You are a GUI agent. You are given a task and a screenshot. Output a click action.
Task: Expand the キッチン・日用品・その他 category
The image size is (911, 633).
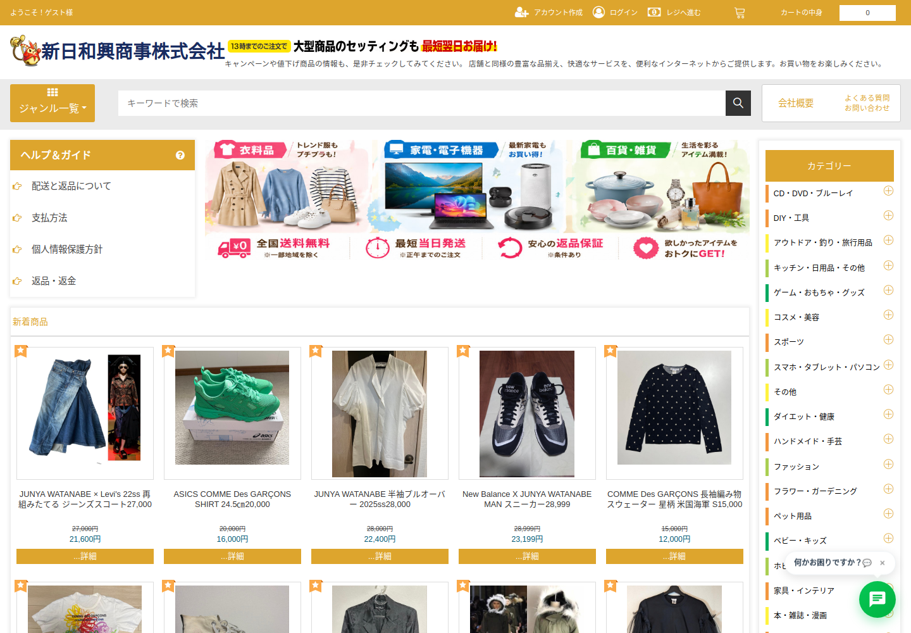(x=888, y=265)
